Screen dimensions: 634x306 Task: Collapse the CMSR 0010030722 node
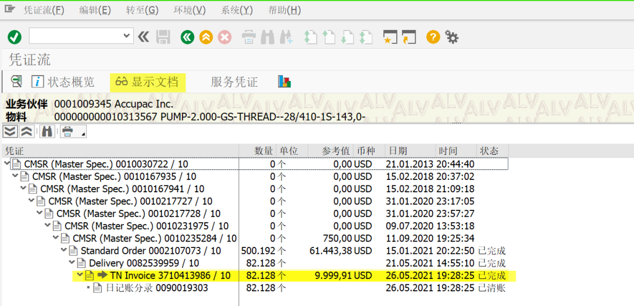click(x=6, y=164)
